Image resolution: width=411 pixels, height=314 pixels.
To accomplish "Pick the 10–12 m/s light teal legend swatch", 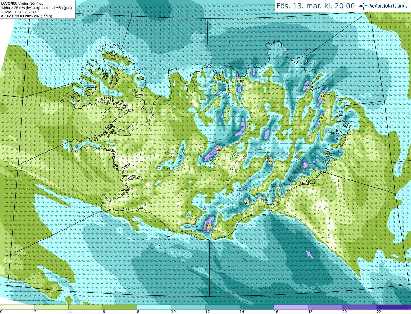I will coord(188,307).
